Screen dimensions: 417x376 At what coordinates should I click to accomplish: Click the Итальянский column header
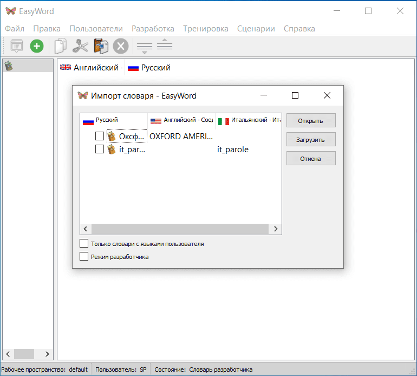point(249,120)
